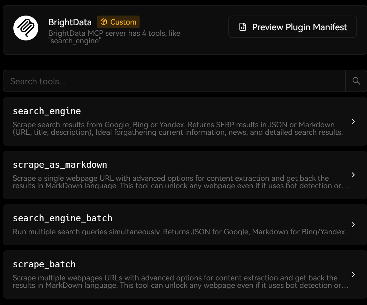Expand the search_engine_batch chevron arrow
This screenshot has height=305, width=367.
click(x=353, y=225)
